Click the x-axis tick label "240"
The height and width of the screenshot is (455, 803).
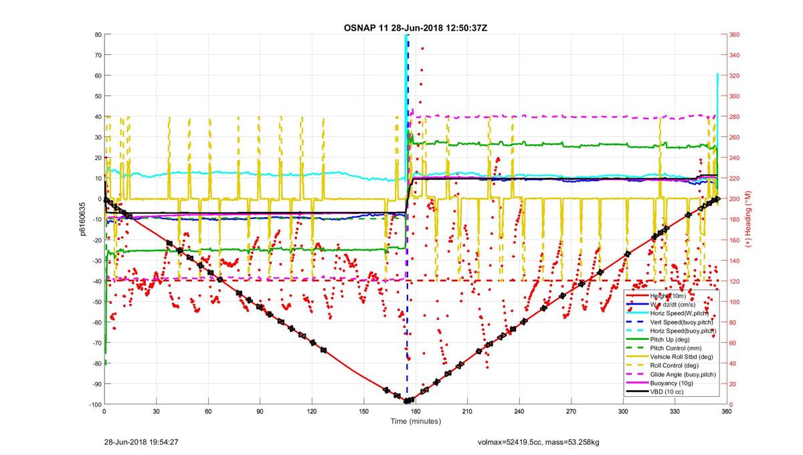[x=519, y=412]
